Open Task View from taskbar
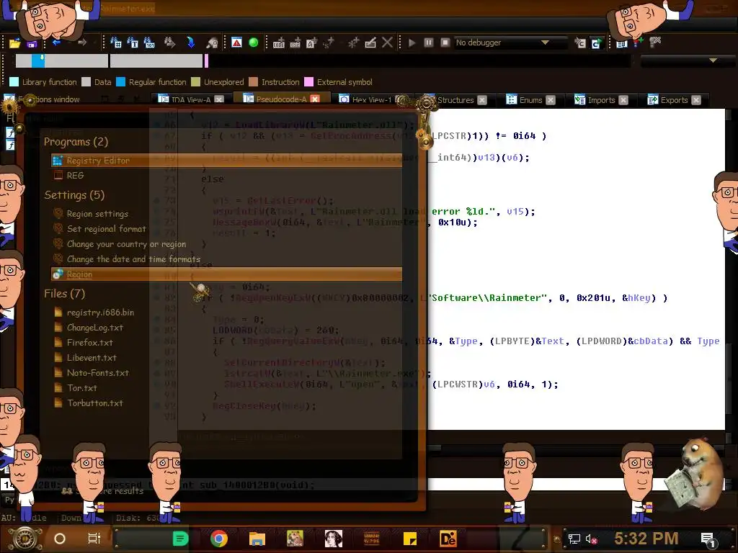 tap(94, 539)
